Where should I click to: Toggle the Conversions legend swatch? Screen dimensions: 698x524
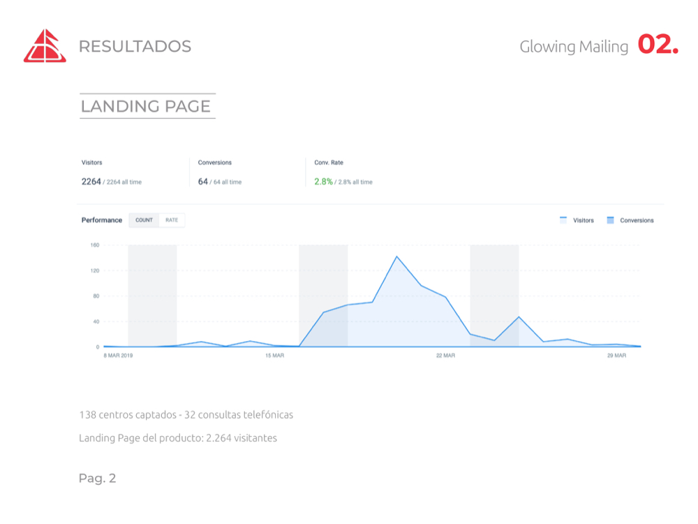pos(610,220)
